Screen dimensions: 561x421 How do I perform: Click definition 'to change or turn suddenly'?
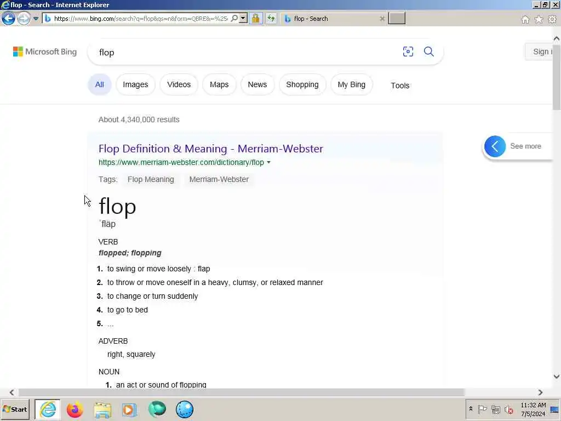(x=152, y=296)
